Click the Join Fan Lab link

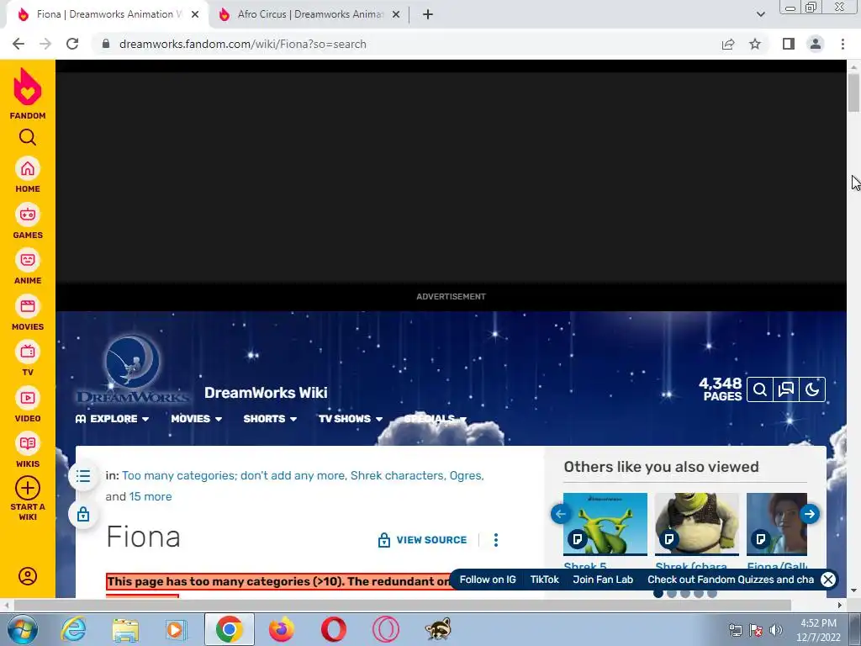point(603,580)
